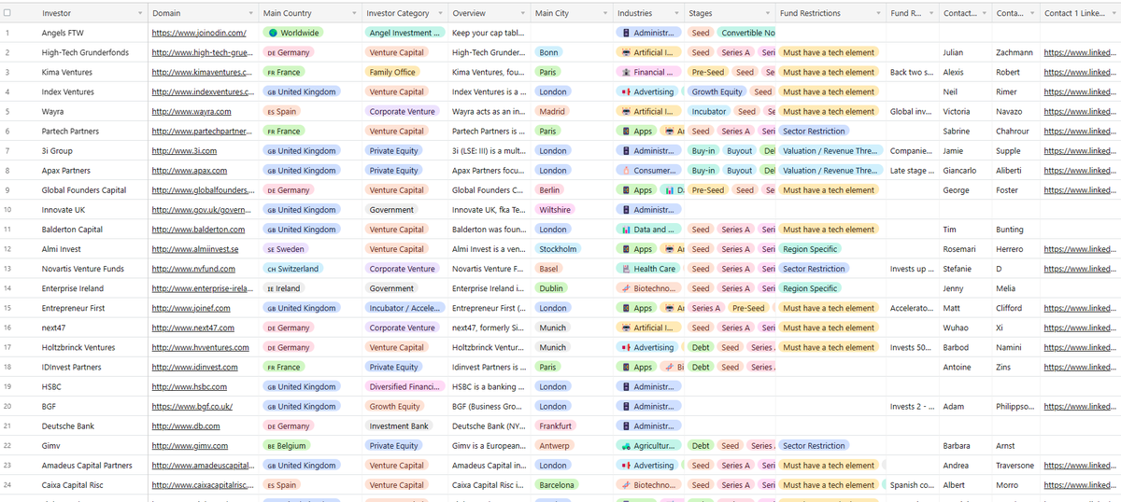Select Private Equity tag in 3i Group row
The height and width of the screenshot is (502, 1121).
pyautogui.click(x=394, y=150)
